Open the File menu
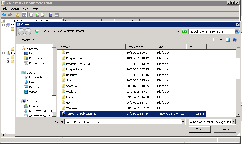Image resolution: width=242 pixels, height=144 pixels. 5,9
